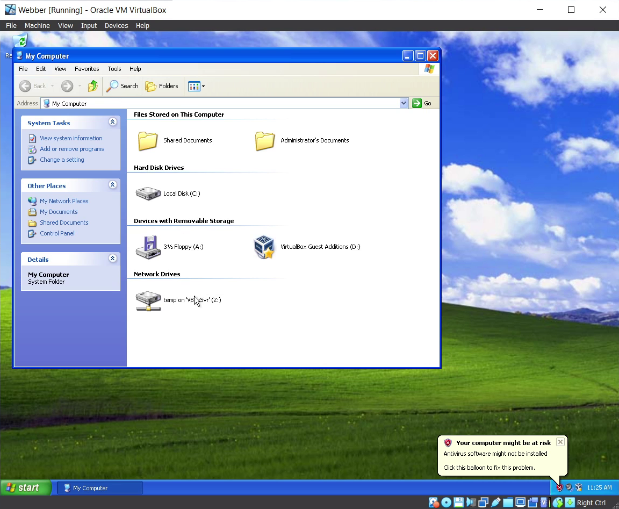Open the Administrator's Documents folder
This screenshot has width=619, height=509.
point(265,141)
